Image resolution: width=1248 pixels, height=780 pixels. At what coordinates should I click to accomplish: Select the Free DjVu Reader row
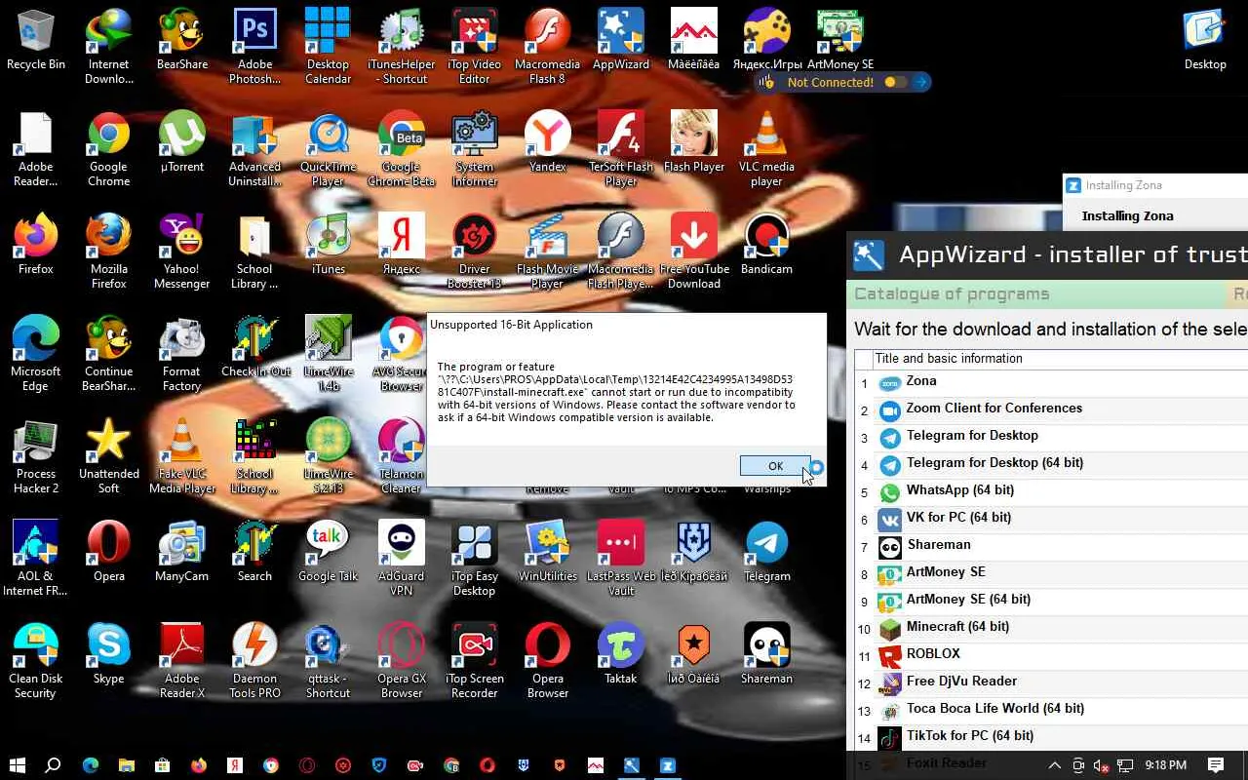pos(1051,682)
